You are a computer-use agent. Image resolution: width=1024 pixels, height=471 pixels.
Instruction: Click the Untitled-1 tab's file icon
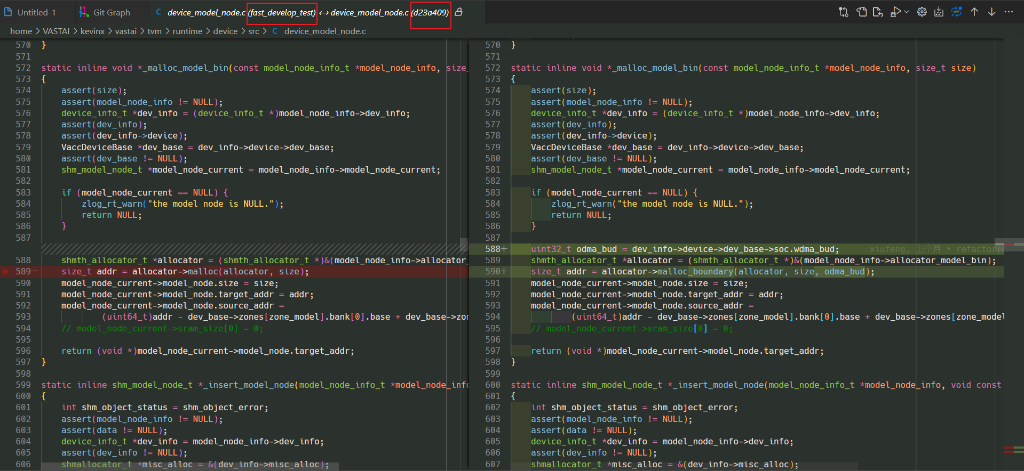[x=8, y=12]
